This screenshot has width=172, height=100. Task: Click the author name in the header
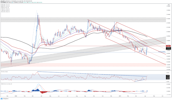point(2,1)
